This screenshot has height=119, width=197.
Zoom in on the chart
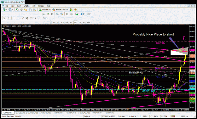[x=57, y=14]
